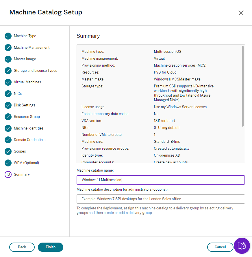Screen dimensions: 252x257
Task: Click the Scopes step checkmark icon
Action: (8, 151)
